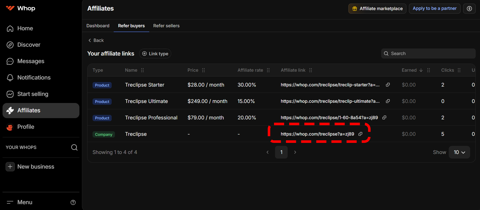Open the Name column options handle
Screen dimensions: 480x210
coord(142,70)
